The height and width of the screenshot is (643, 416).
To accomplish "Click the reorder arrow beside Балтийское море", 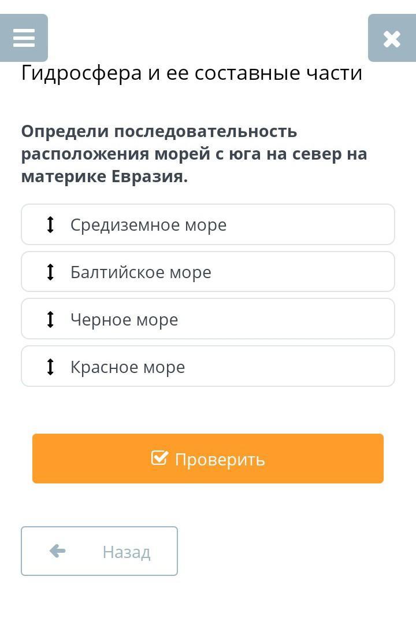I will [50, 272].
